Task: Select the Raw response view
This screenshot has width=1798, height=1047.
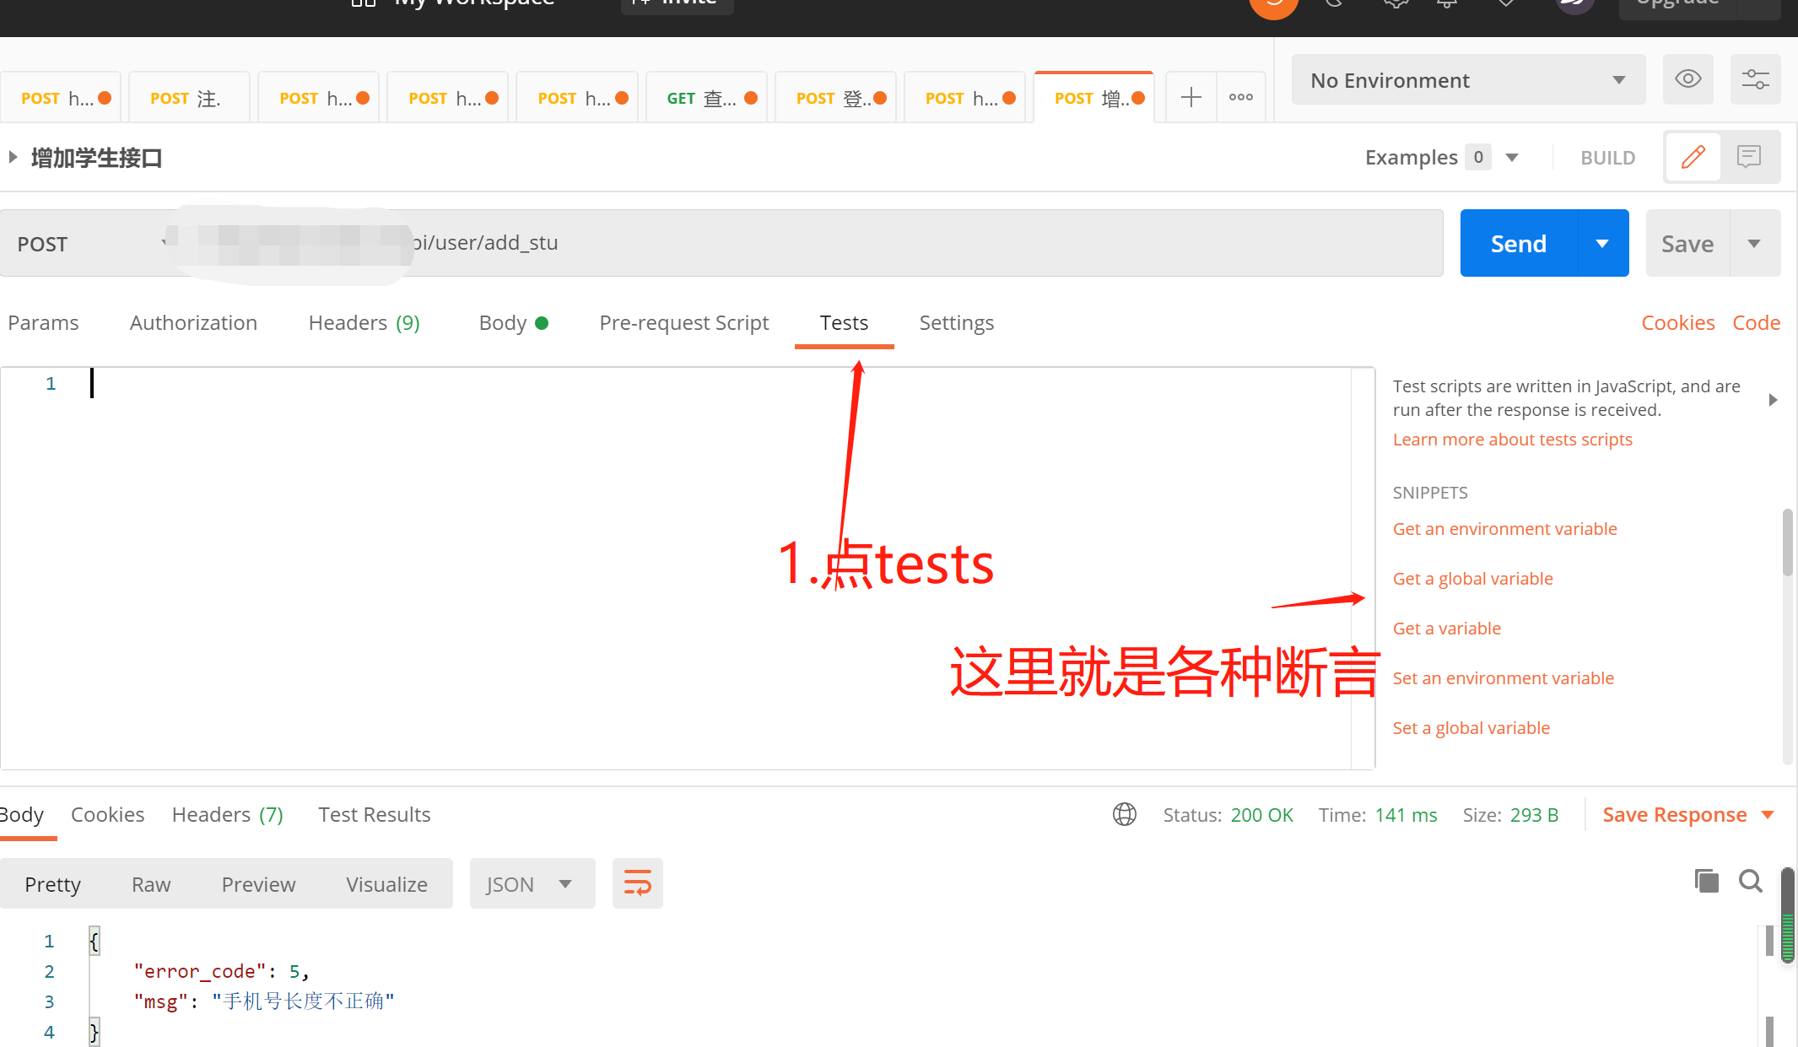Action: [151, 884]
